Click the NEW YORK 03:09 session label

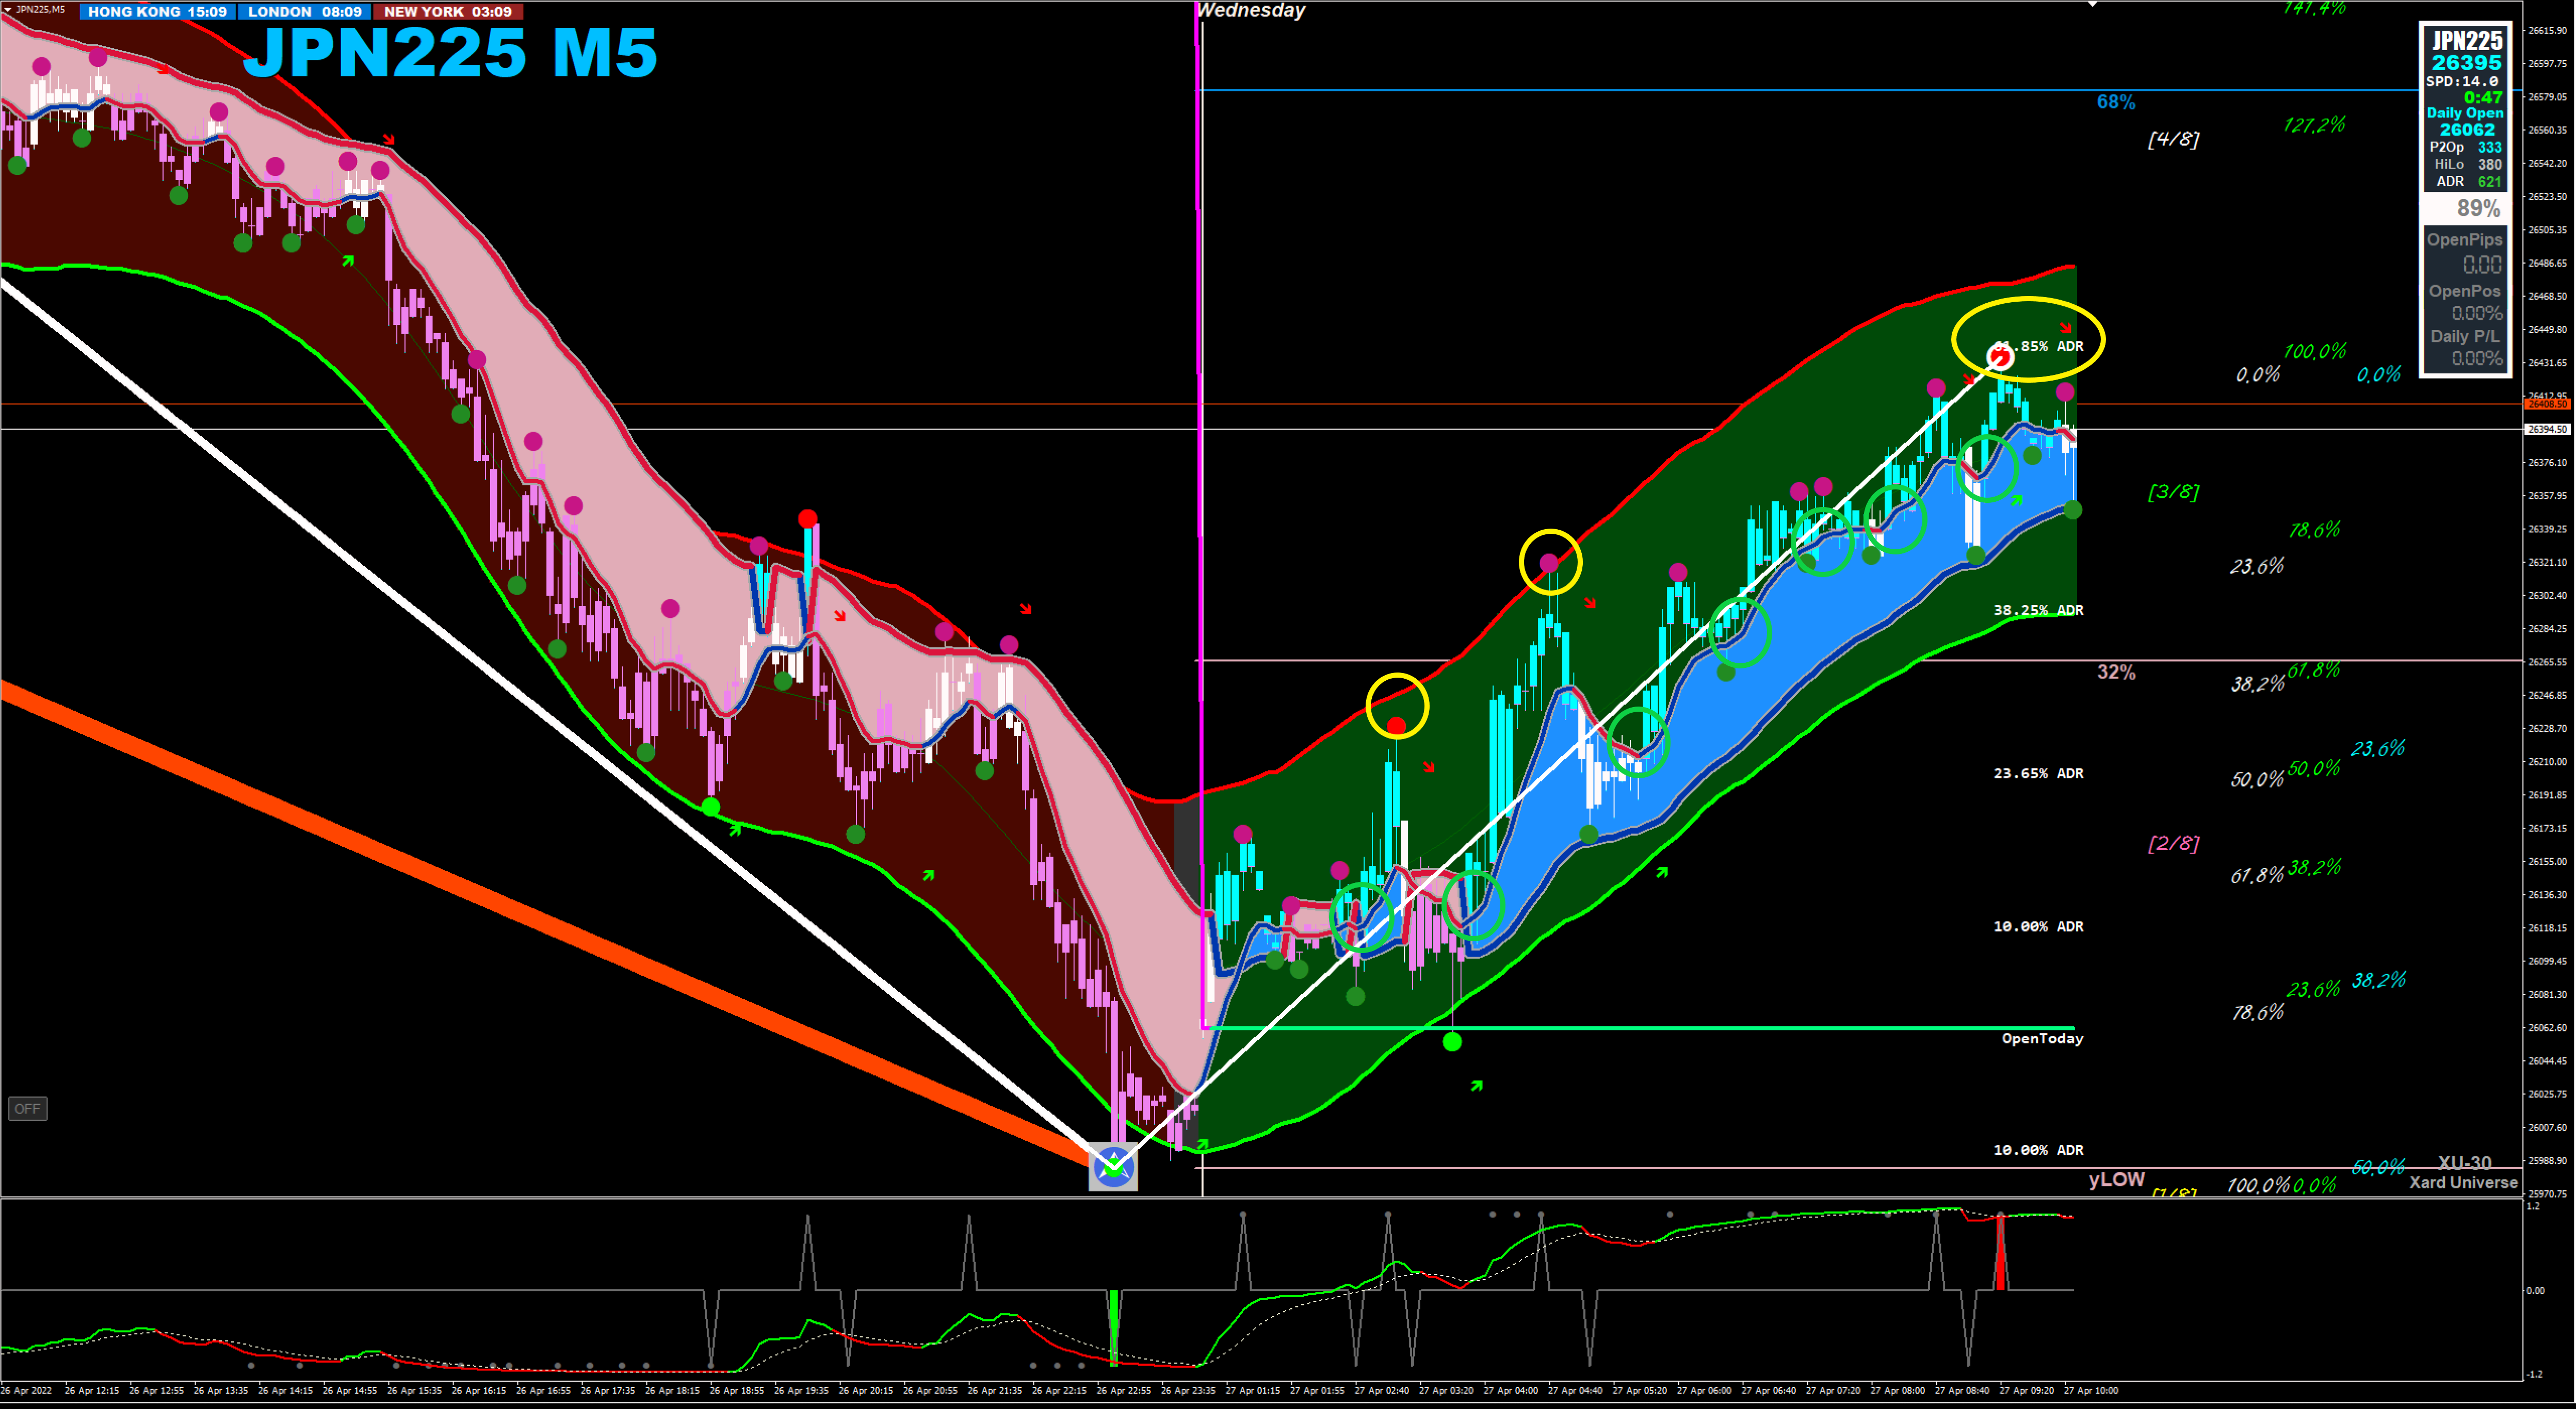pyautogui.click(x=447, y=12)
